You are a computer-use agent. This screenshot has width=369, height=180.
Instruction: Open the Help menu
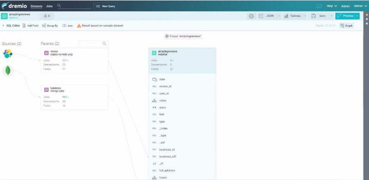(x=331, y=6)
